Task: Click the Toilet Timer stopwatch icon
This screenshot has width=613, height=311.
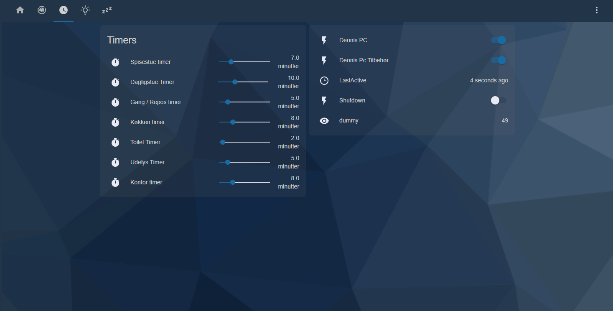Action: [115, 142]
